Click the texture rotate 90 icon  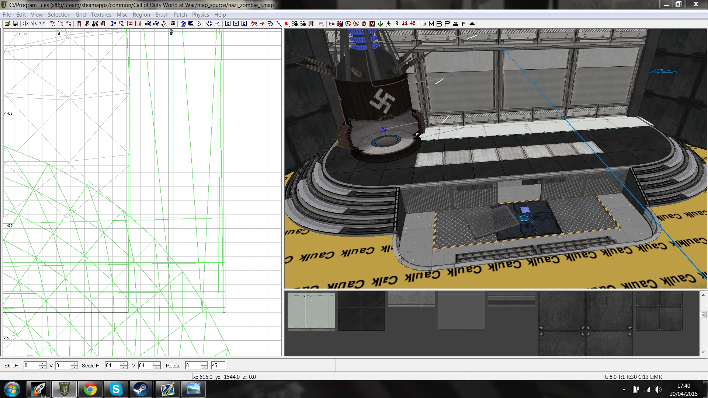tap(164, 24)
